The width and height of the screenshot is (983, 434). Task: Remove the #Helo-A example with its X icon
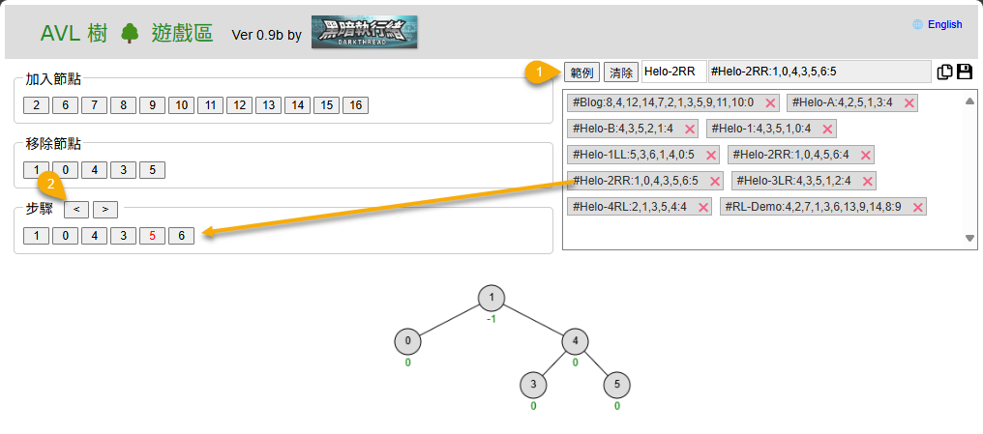click(x=909, y=102)
